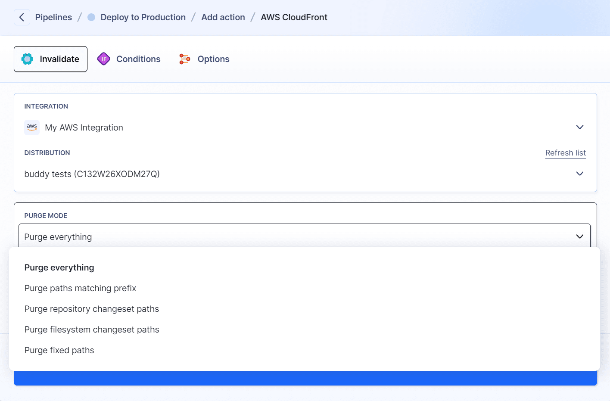Switch to the Options tab
This screenshot has height=401, width=610.
(x=213, y=59)
